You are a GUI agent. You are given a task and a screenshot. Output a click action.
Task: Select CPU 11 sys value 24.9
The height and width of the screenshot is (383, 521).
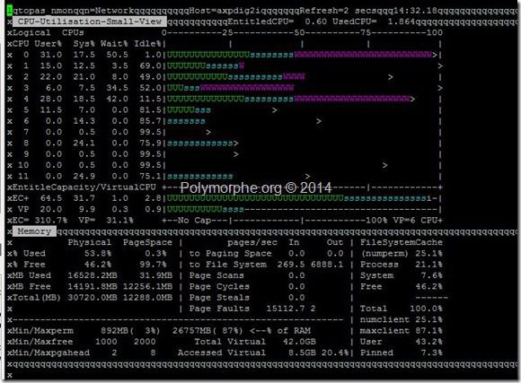pyautogui.click(x=84, y=176)
